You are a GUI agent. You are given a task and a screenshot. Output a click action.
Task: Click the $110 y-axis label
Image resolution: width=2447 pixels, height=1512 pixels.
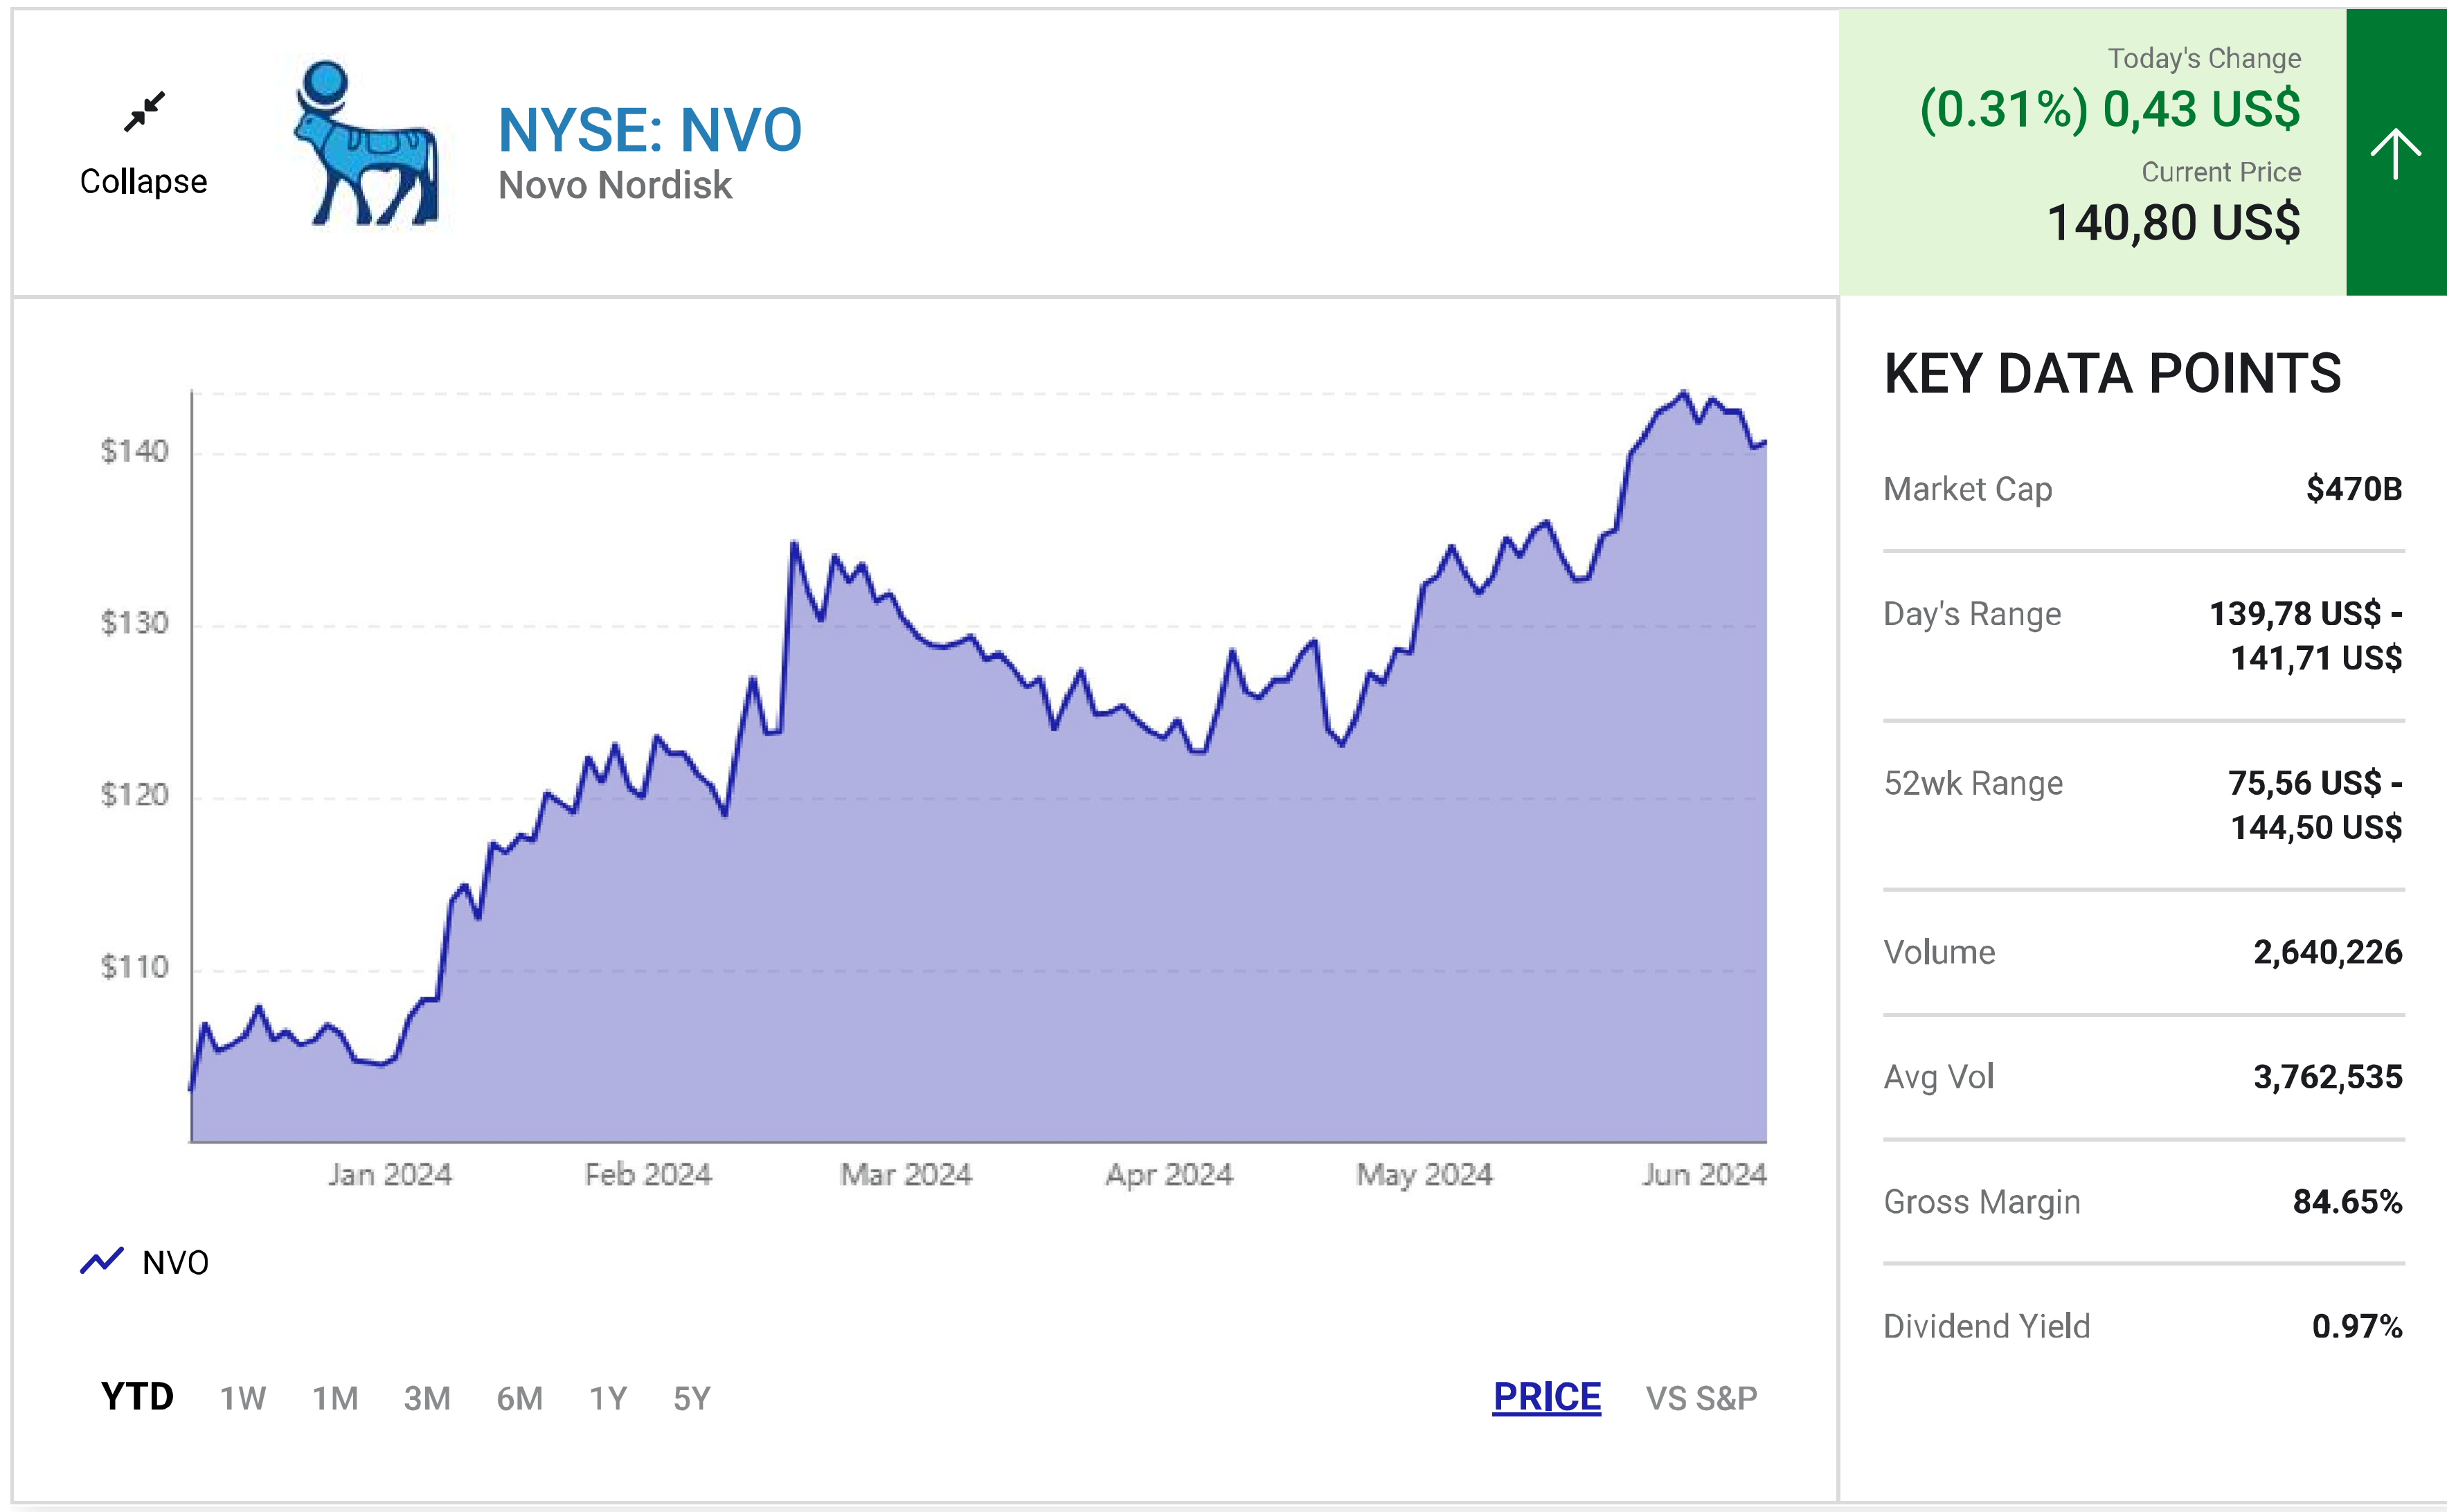135,967
